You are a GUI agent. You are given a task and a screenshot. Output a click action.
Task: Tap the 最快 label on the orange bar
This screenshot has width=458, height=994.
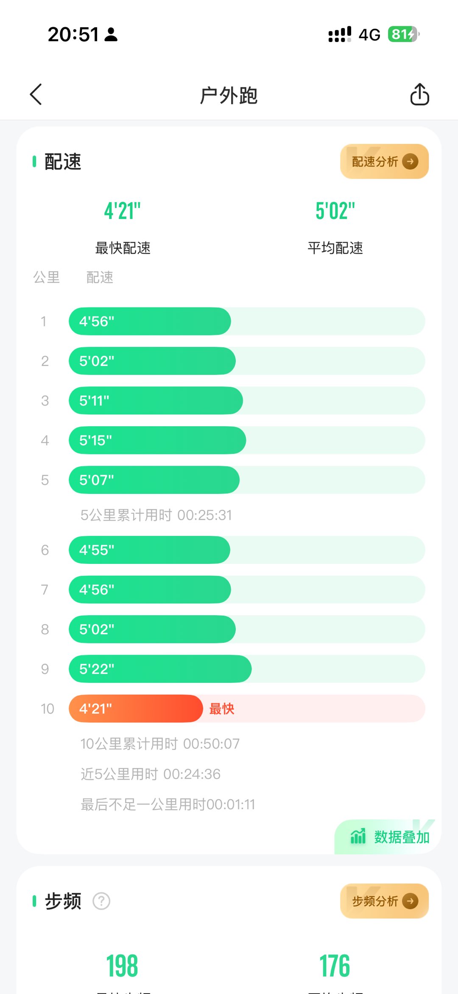[222, 709]
